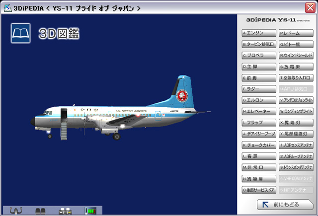Click the 3DiPEDIA title bar app icon

coord(8,8)
